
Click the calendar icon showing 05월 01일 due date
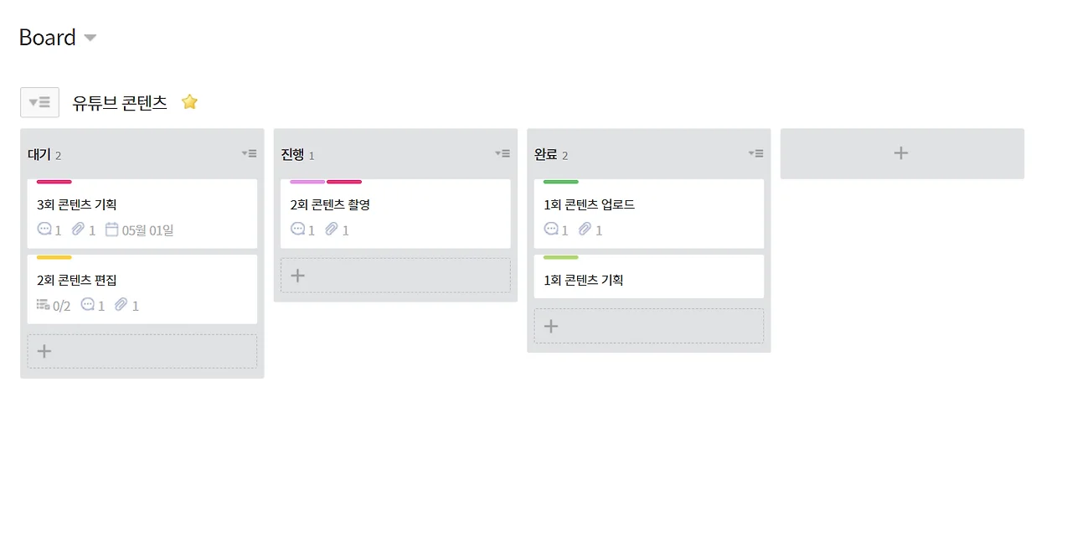113,230
